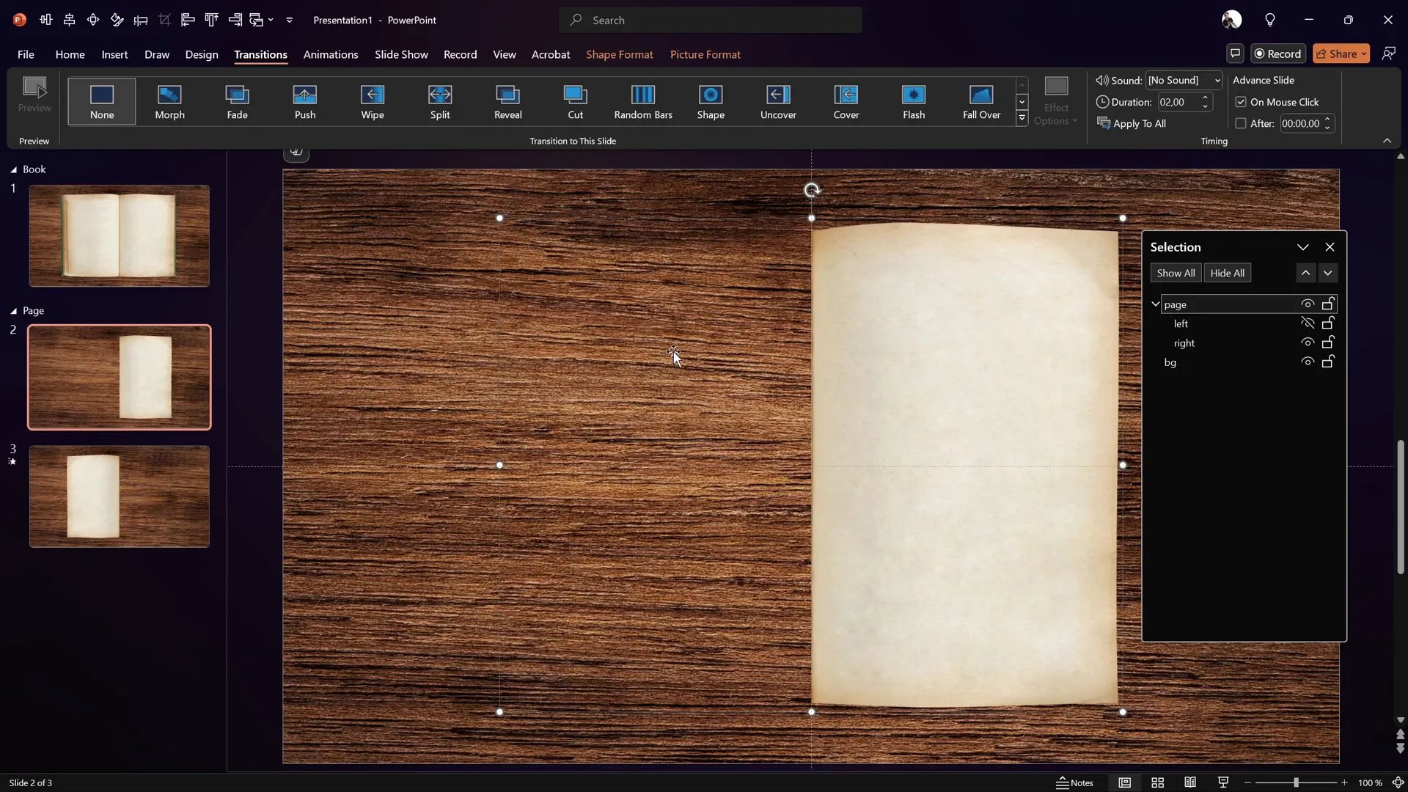Select the Cut transition
The image size is (1408, 792).
pos(575,101)
